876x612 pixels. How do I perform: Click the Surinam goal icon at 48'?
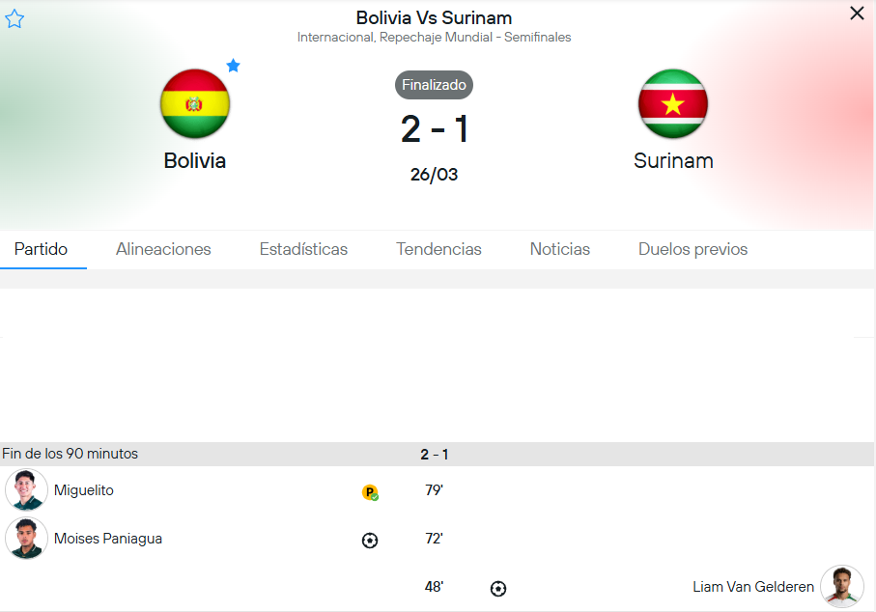click(498, 588)
